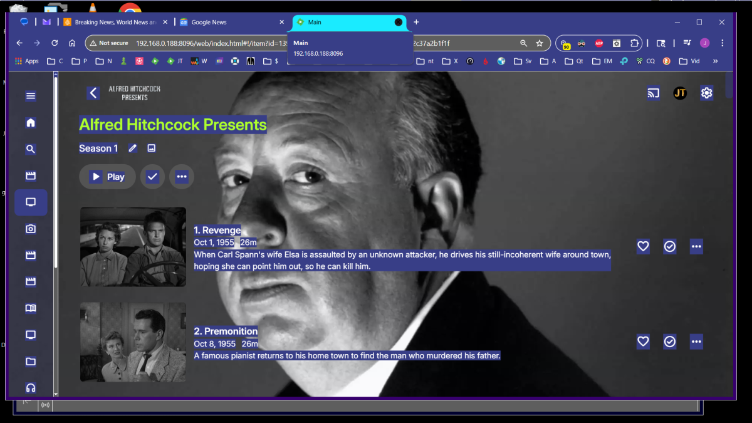Mark Season 1 as played with the checkmark
The image size is (752, 423).
point(152,176)
